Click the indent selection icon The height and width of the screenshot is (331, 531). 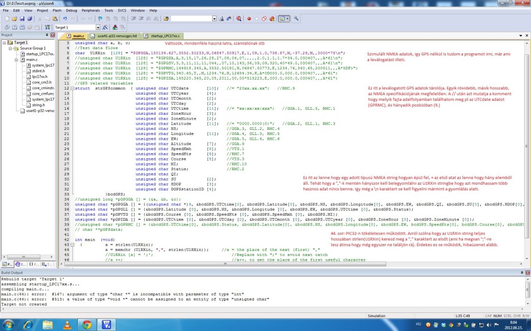(x=133, y=19)
